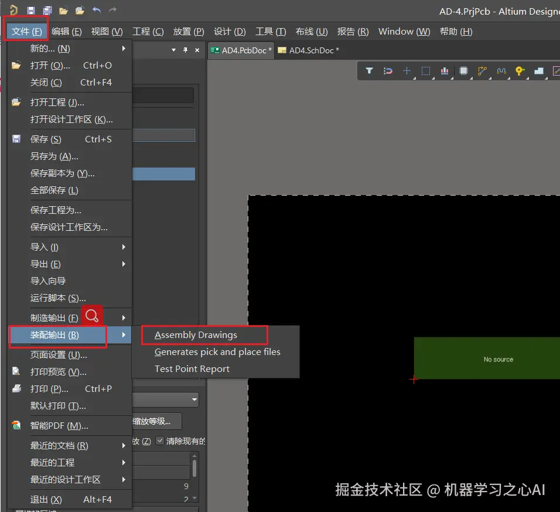Select Test Point Report entry

(192, 369)
